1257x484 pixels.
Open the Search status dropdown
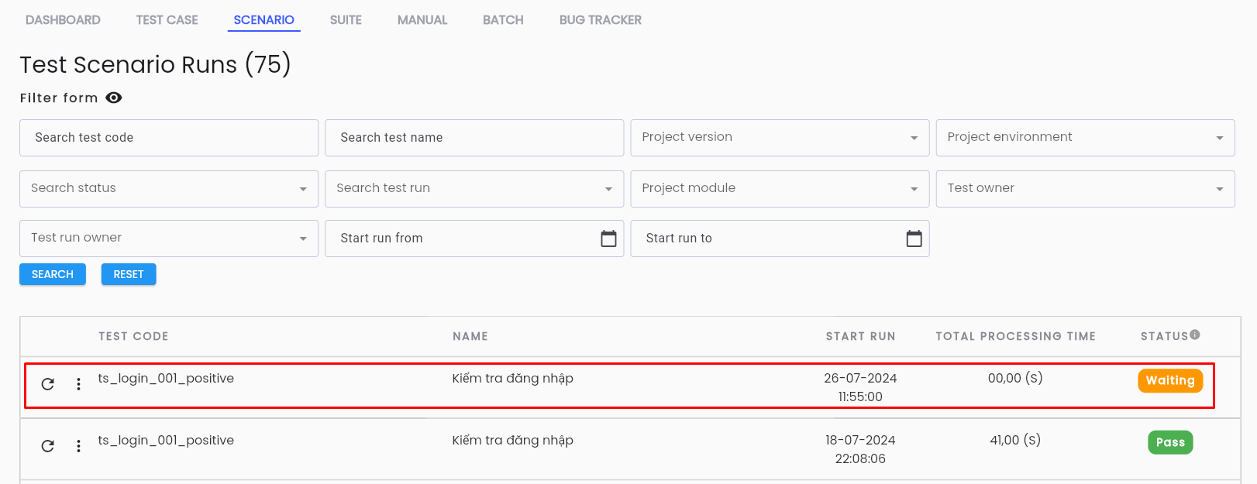[169, 189]
